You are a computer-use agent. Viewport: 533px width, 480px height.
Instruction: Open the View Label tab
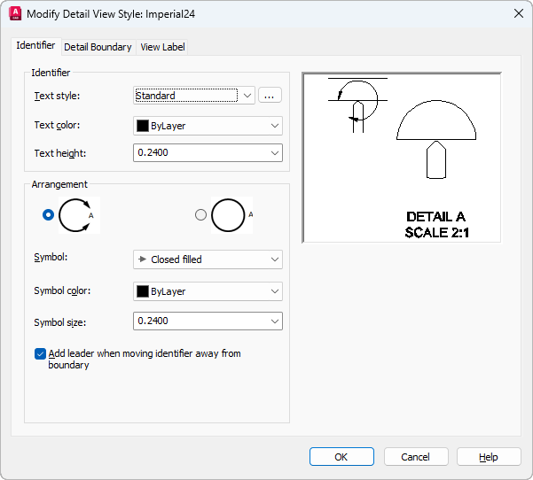pyautogui.click(x=162, y=47)
